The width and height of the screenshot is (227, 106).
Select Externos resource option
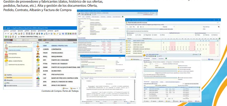click(x=212, y=35)
